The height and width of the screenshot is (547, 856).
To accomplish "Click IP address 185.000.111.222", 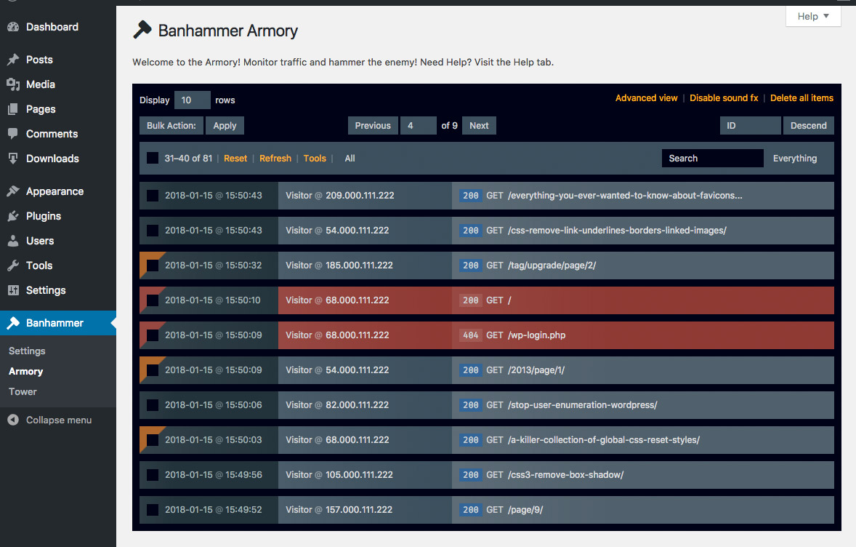I will click(359, 265).
